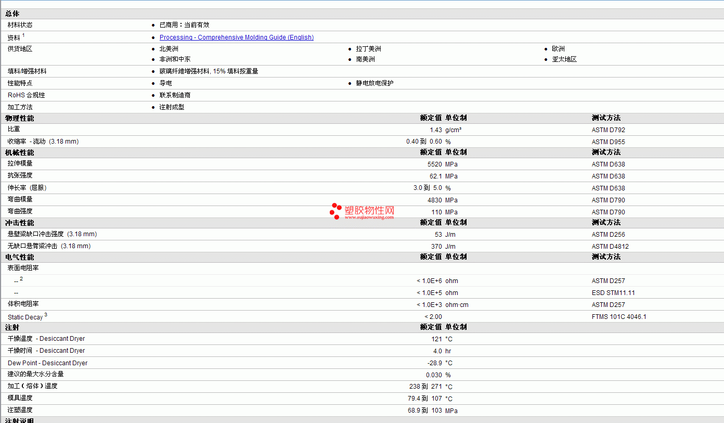
Task: Select the 0.40 到 0.60 shrinkage value
Action: [x=424, y=142]
